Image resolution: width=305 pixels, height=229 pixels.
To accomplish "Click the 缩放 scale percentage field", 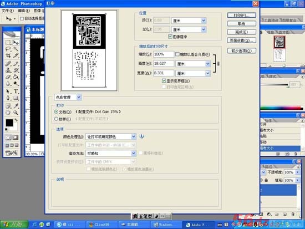I will pyautogui.click(x=164, y=54).
